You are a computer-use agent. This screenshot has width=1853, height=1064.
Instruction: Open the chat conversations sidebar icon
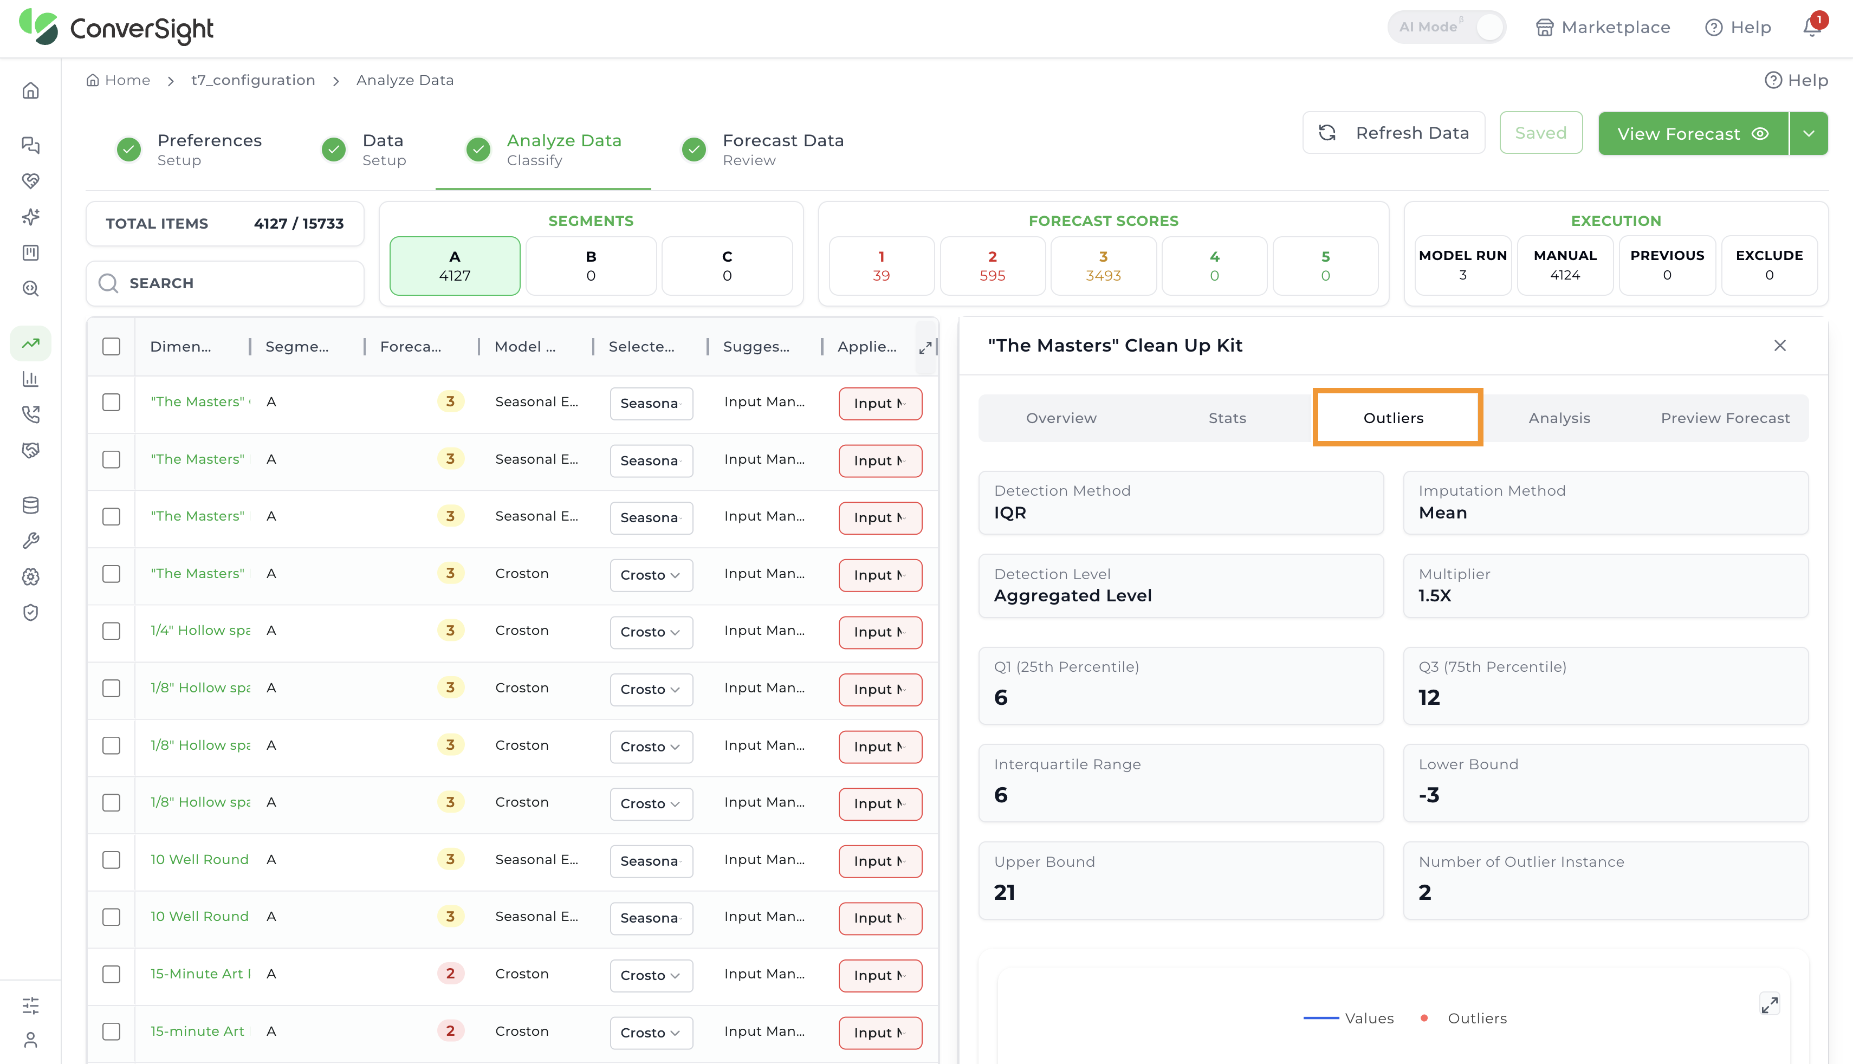(x=31, y=145)
